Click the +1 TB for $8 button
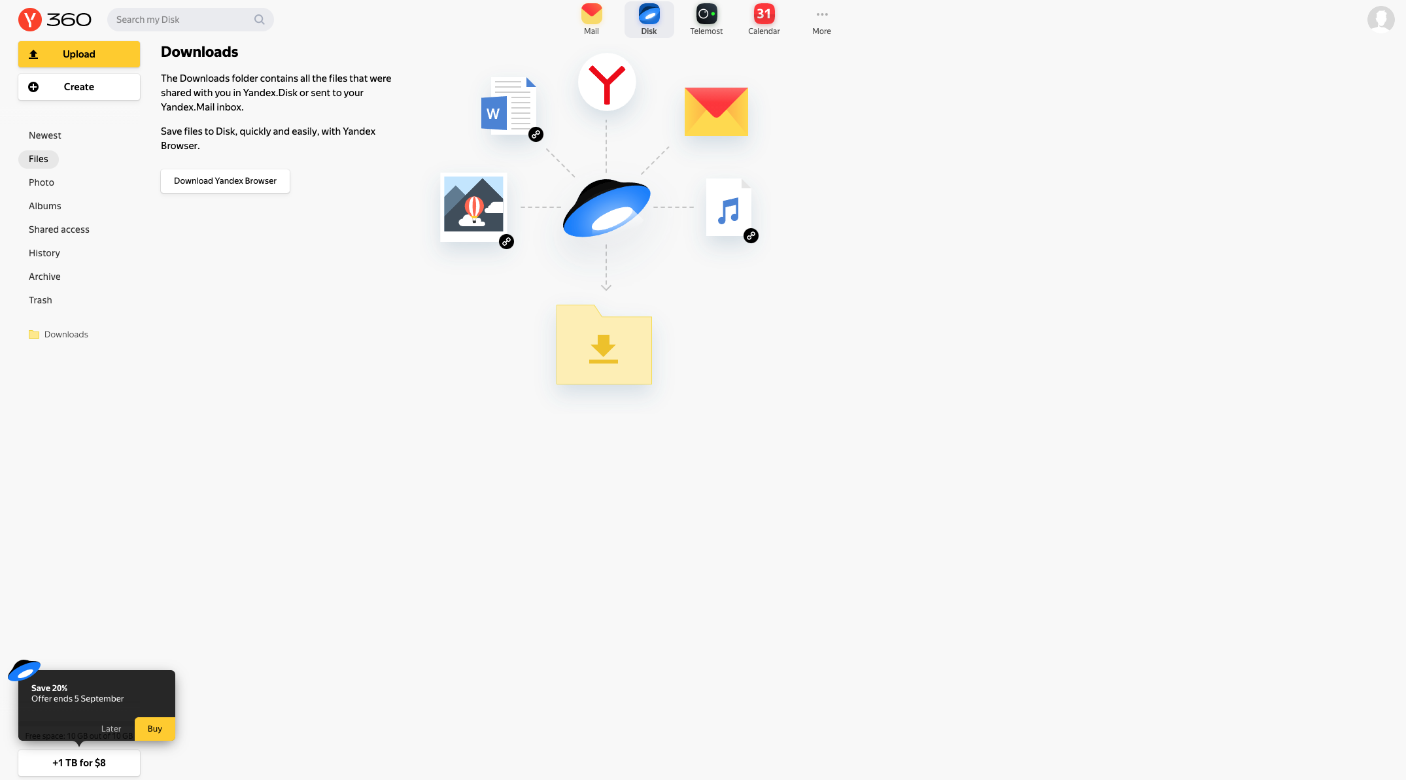Image resolution: width=1406 pixels, height=780 pixels. (79, 763)
